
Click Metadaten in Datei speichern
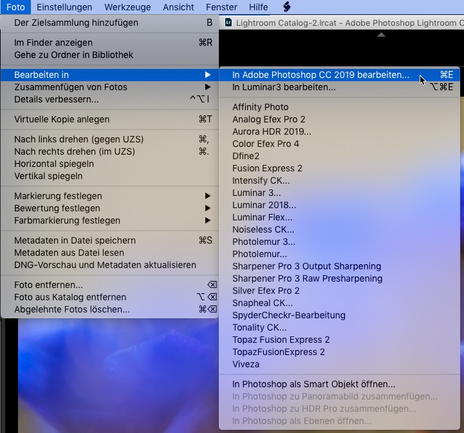[x=75, y=240]
